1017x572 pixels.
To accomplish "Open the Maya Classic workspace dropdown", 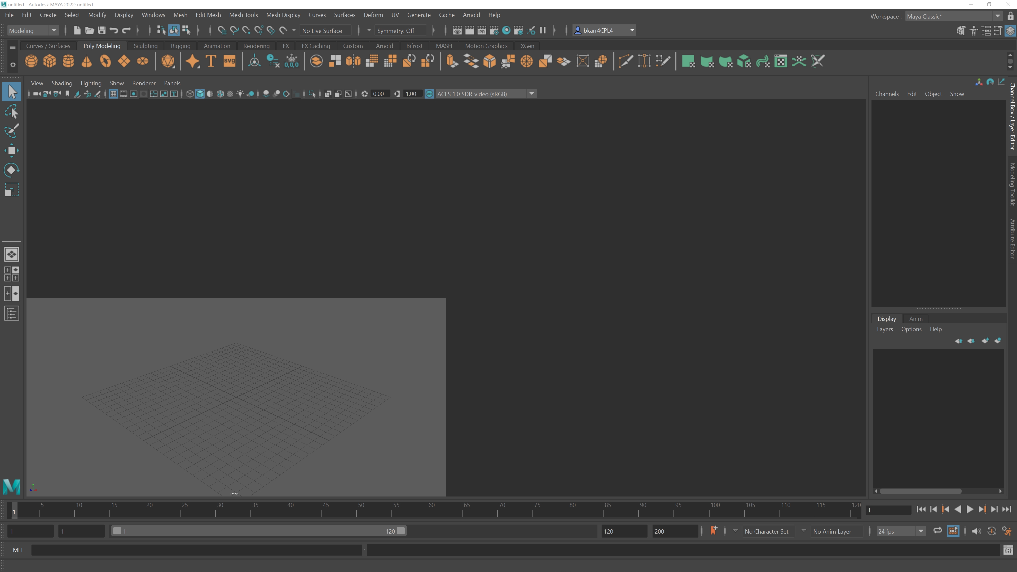I will pos(998,16).
